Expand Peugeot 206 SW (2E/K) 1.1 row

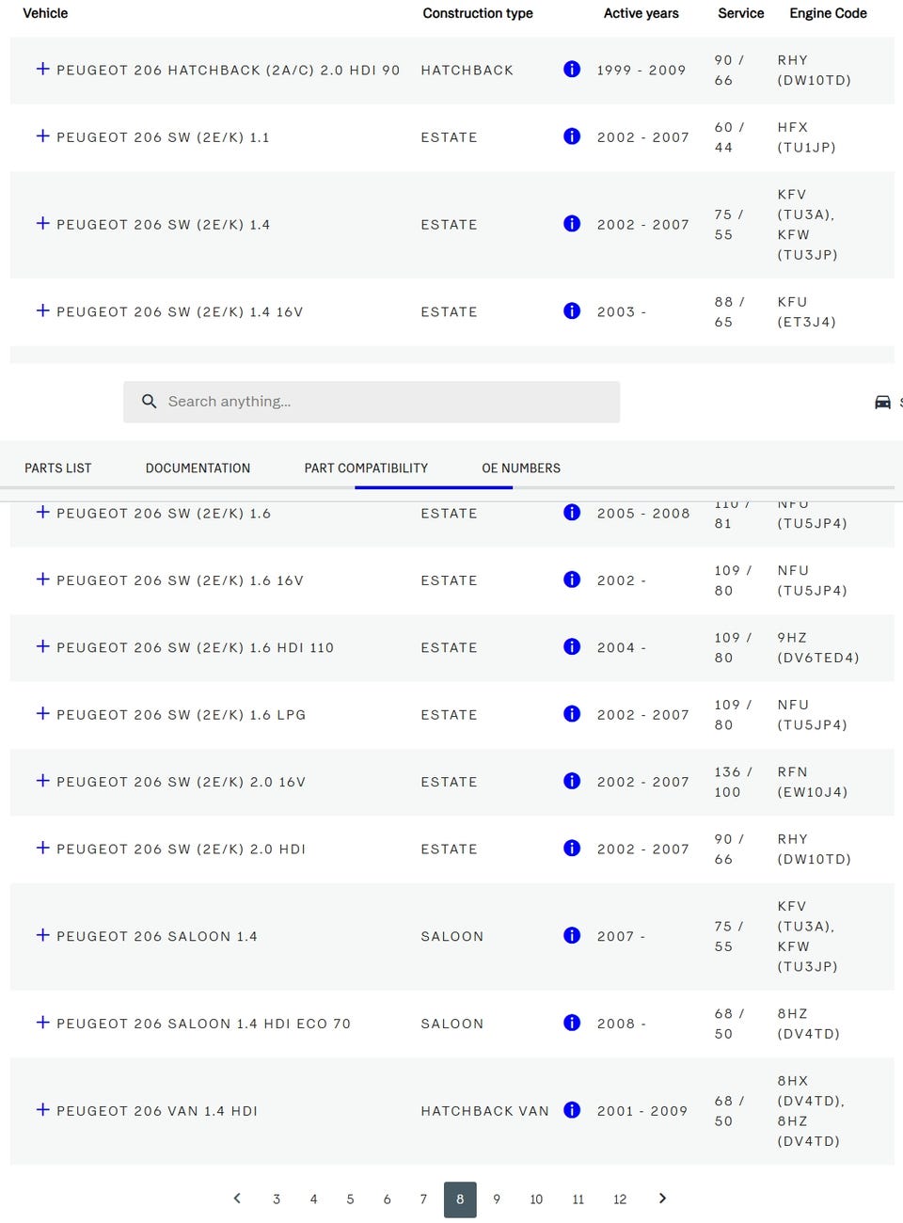[x=42, y=135]
